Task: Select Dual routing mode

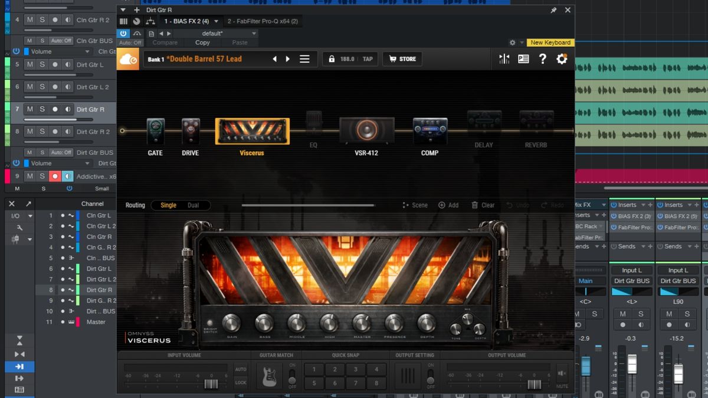Action: pyautogui.click(x=194, y=205)
